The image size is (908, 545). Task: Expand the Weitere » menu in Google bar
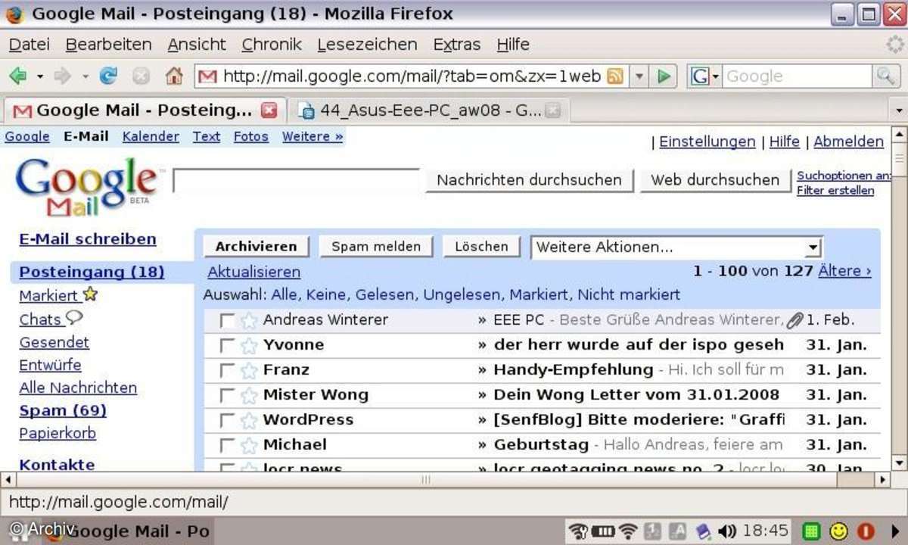pyautogui.click(x=313, y=136)
